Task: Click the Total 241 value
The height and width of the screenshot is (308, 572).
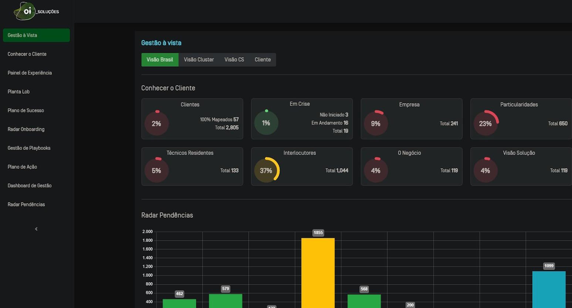Action: pos(449,124)
